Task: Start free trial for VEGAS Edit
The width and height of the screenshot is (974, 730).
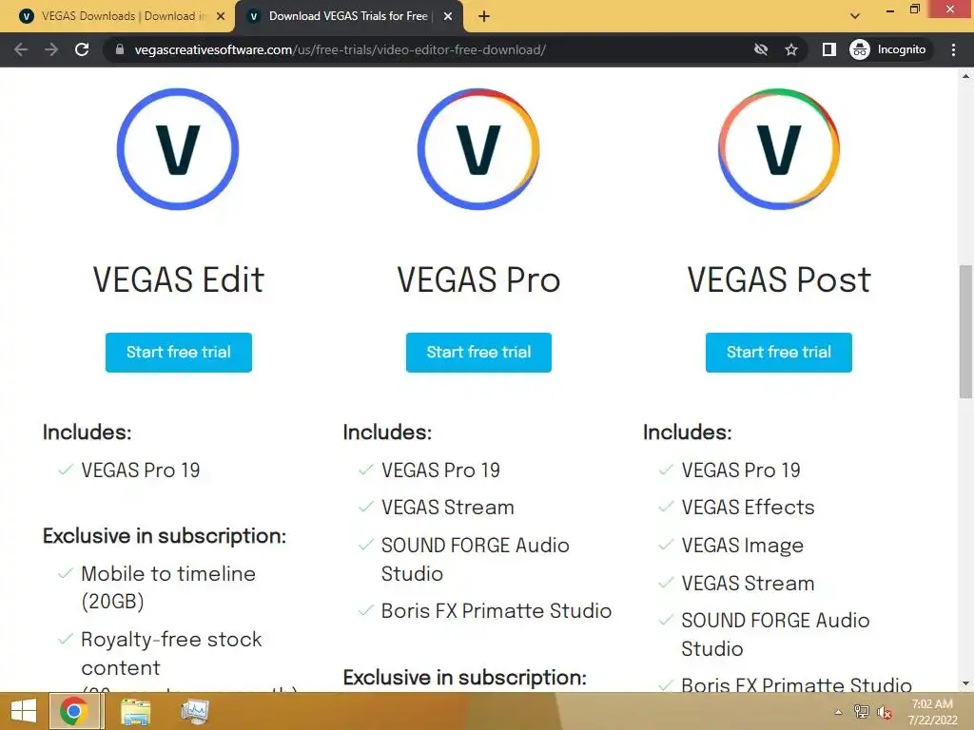Action: (178, 352)
